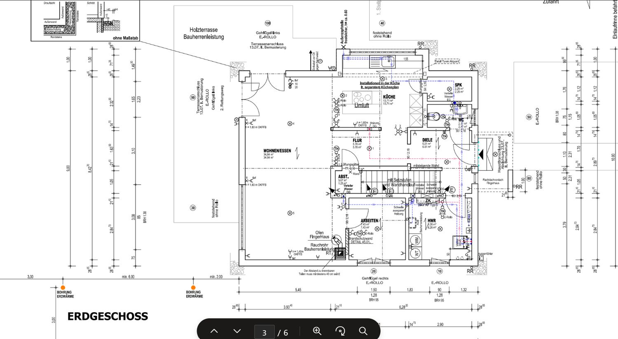Click the right BOHRUNG ERDWÄRME orange marker
This screenshot has height=339, width=618.
point(193,288)
